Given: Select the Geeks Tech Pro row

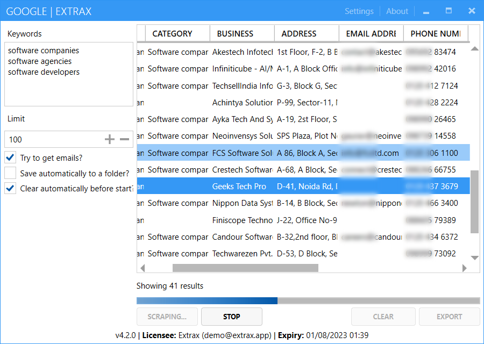Looking at the screenshot, I should pyautogui.click(x=303, y=186).
